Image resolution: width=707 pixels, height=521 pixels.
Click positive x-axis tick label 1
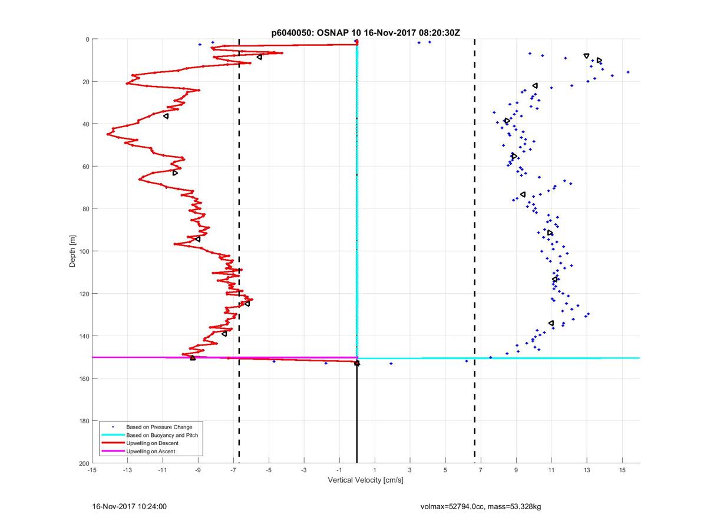375,470
